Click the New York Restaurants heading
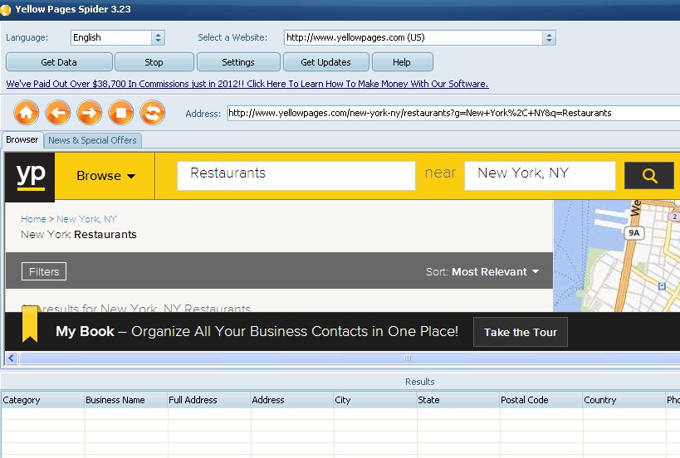Viewport: 680px width, 458px height. coord(79,235)
